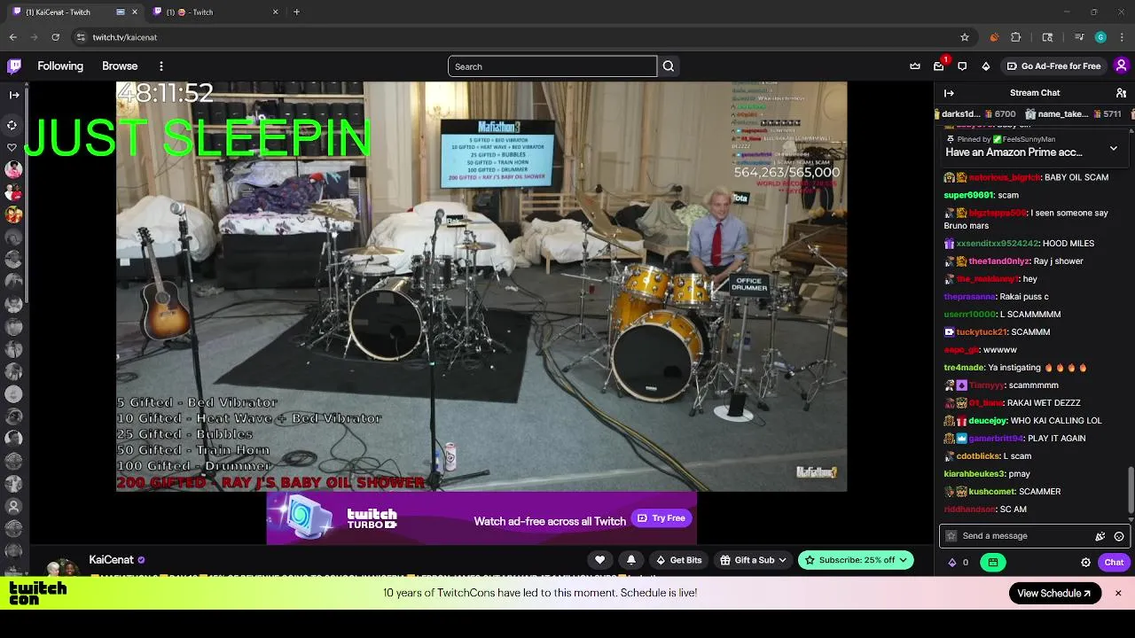
Task: Bookmark this page with the star icon
Action: [x=965, y=37]
